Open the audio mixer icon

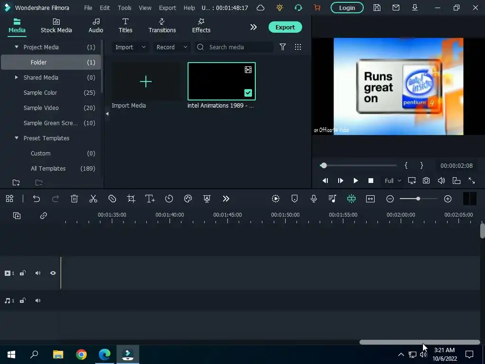(332, 199)
